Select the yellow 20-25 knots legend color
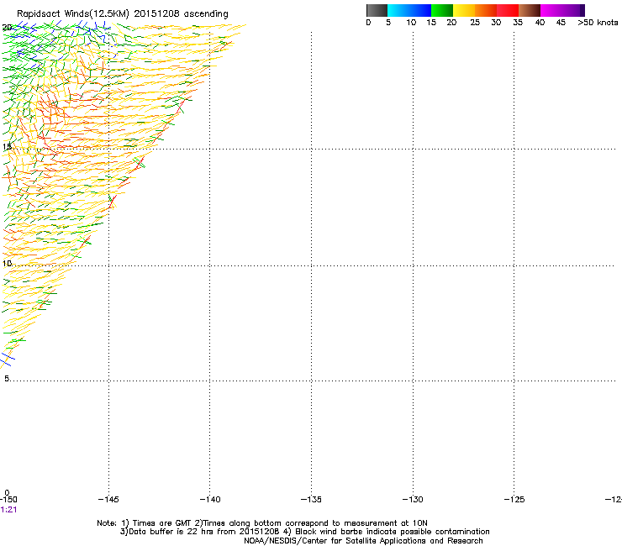 pos(464,10)
